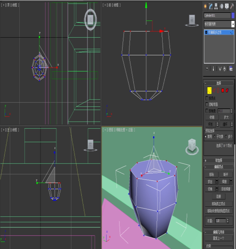Image resolution: width=236 pixels, height=249 pixels.
Task: Open the Create command panel tab
Action: (205, 6)
